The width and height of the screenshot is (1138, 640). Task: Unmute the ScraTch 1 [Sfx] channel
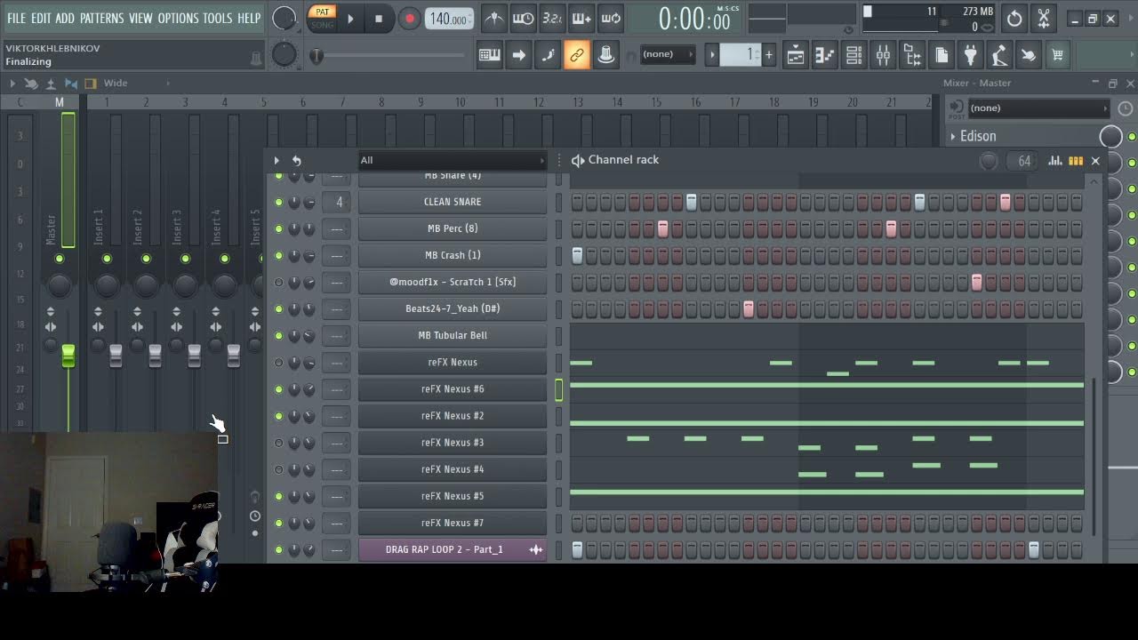278,283
